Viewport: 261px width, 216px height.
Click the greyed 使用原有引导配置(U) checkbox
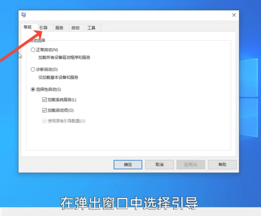pos(45,121)
